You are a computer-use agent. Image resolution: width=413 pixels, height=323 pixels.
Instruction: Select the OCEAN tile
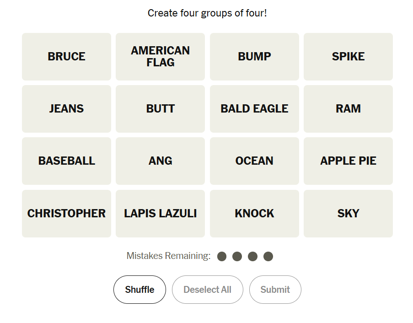[x=254, y=161]
